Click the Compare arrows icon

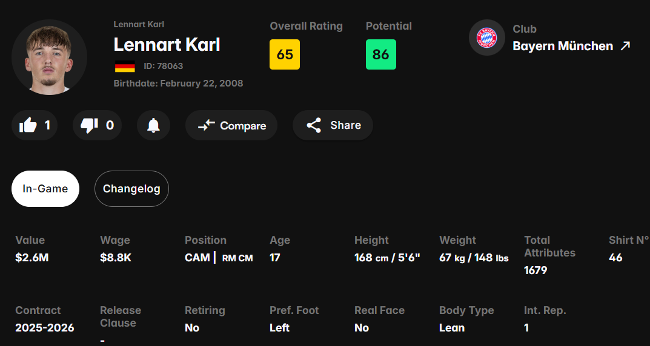tap(206, 125)
